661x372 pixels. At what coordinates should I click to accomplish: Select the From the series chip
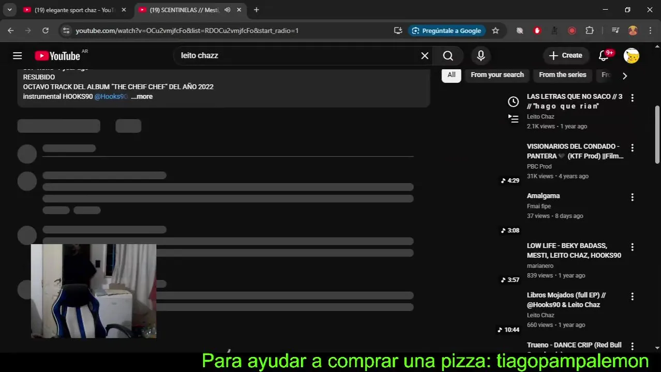coord(562,75)
